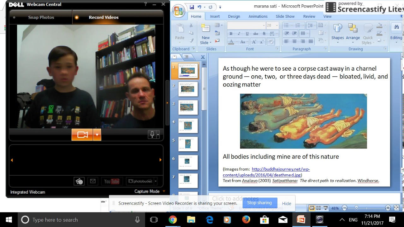Screen dimensions: 404x227
Task: Click the zoom in plus button
Action: click(388, 208)
